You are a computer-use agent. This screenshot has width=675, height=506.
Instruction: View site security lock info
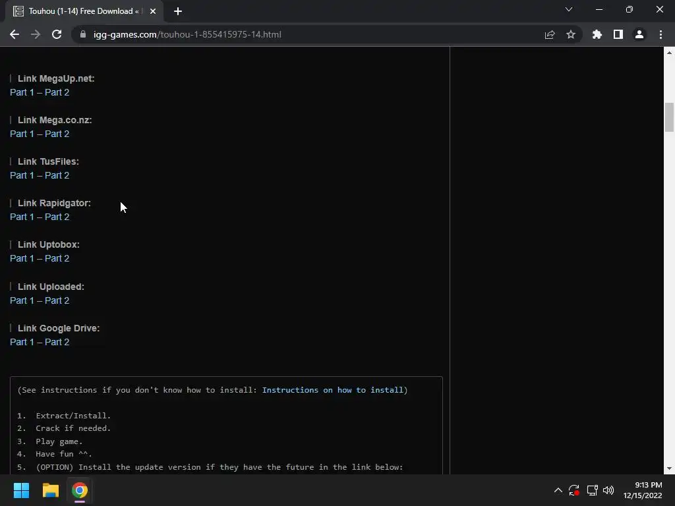click(83, 34)
